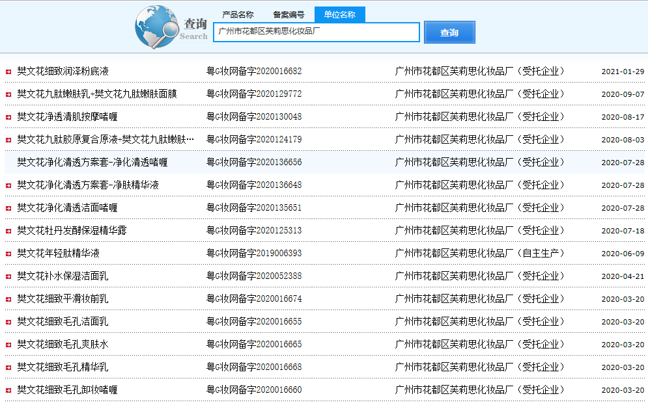Select record number 粤G妆网备字2020125313

[x=254, y=230]
